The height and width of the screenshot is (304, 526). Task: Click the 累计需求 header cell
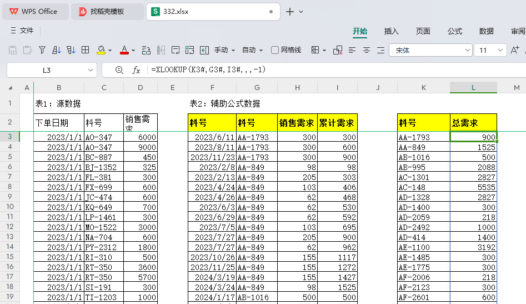click(338, 122)
